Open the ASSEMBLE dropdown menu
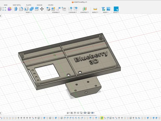 [x=56, y=12]
